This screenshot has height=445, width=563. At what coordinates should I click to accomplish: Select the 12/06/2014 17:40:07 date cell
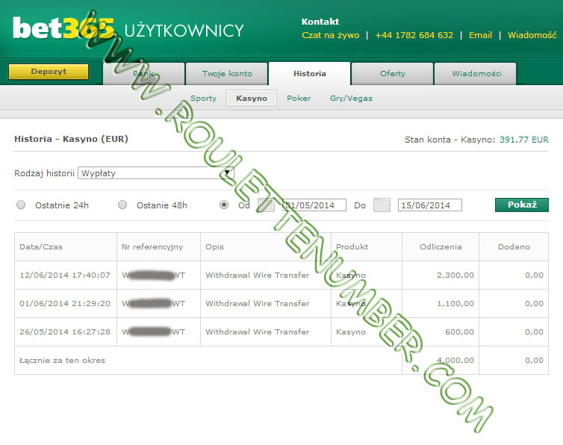[x=65, y=275]
